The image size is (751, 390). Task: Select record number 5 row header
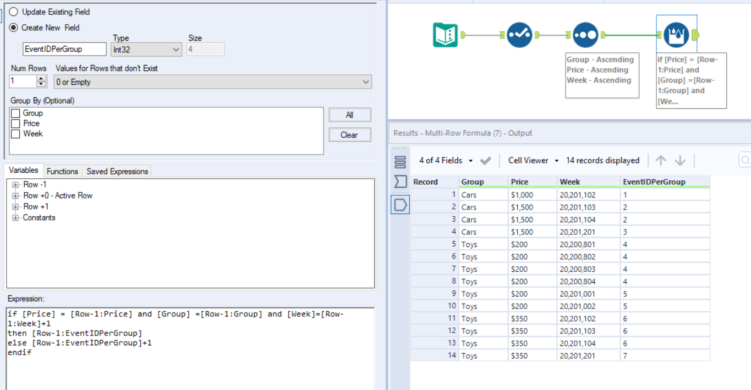click(435, 244)
